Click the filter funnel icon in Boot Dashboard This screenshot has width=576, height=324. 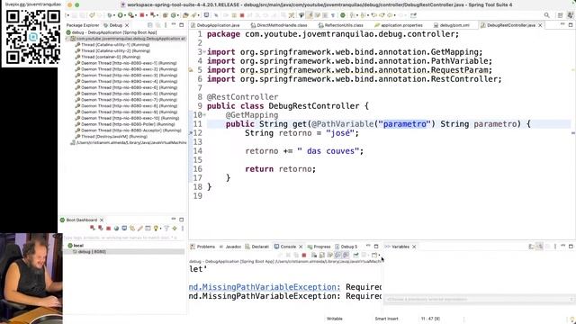click(166, 228)
